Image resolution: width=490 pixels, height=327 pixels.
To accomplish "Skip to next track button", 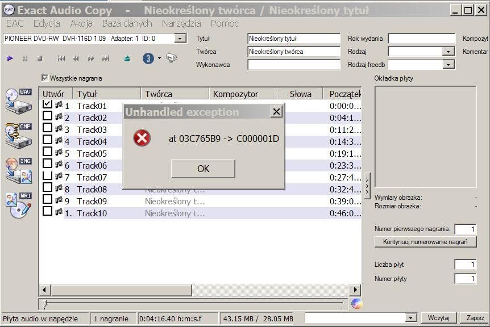I will 106,58.
